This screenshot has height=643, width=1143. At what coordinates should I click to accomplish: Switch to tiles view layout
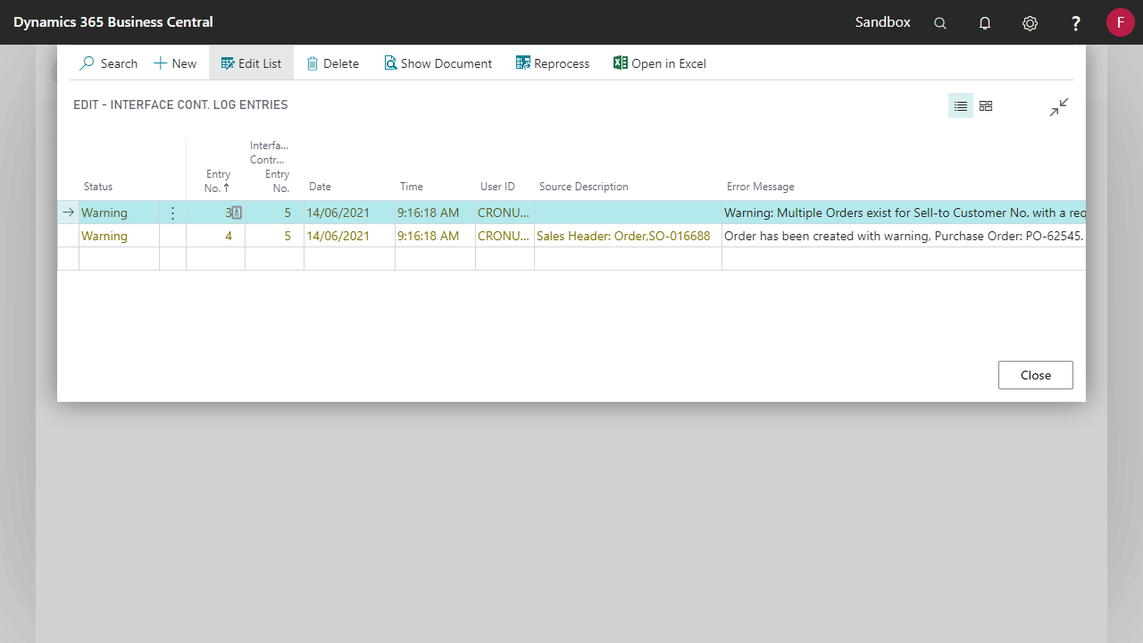click(985, 105)
